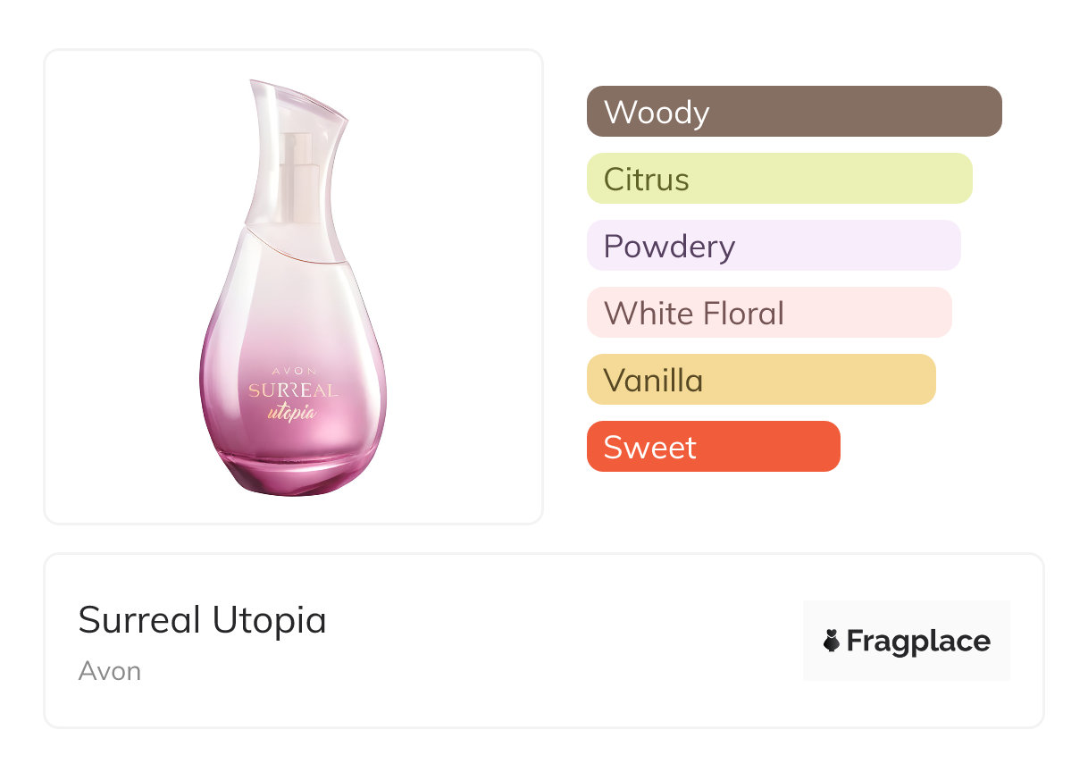Click the Avon brand name below title

coord(109,670)
